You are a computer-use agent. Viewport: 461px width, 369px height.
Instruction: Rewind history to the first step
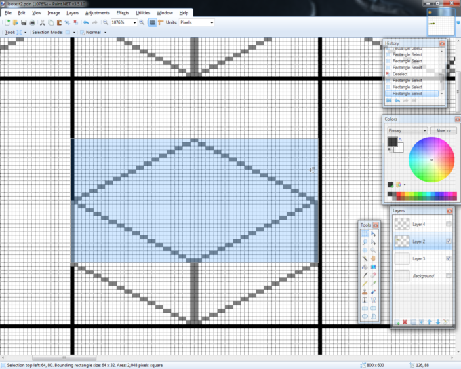click(388, 100)
